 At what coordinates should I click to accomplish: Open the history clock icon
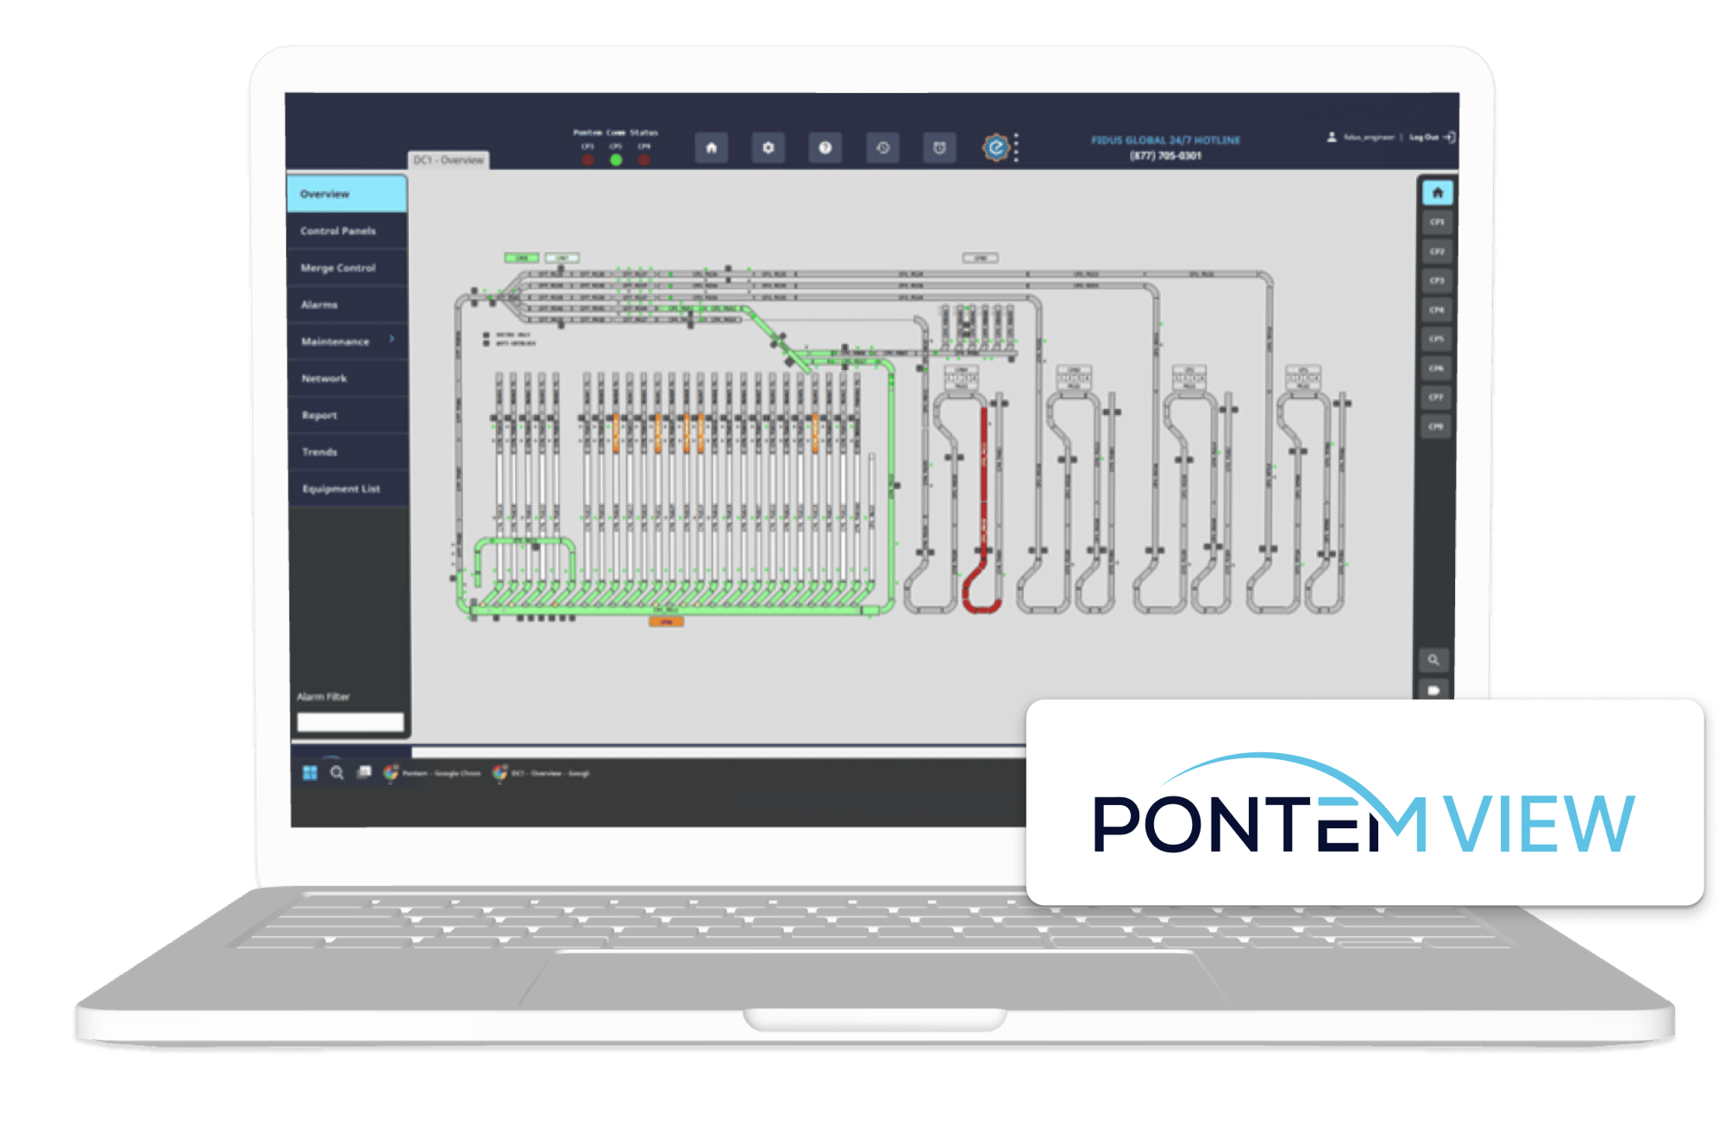[882, 148]
